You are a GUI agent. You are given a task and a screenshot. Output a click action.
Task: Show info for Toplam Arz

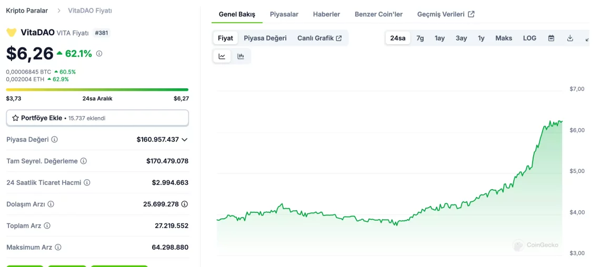pyautogui.click(x=47, y=226)
